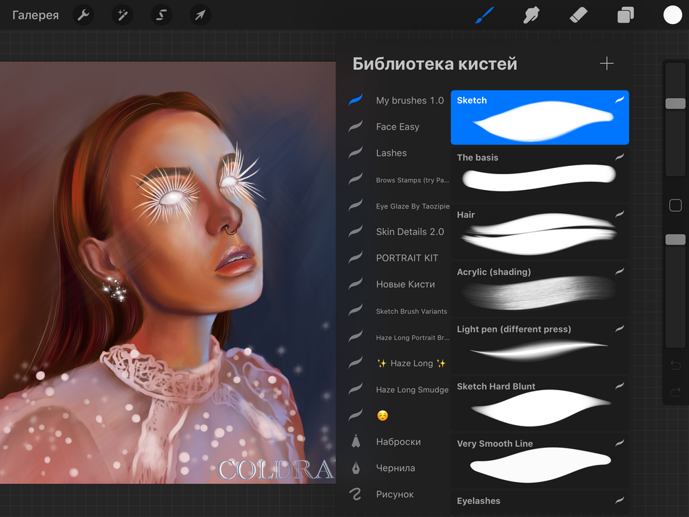Click the Чернила ink nib icon

pos(356,468)
